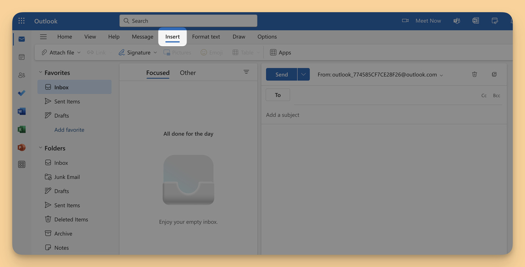
Task: Expand the Attach file dropdown arrow
Action: point(79,52)
